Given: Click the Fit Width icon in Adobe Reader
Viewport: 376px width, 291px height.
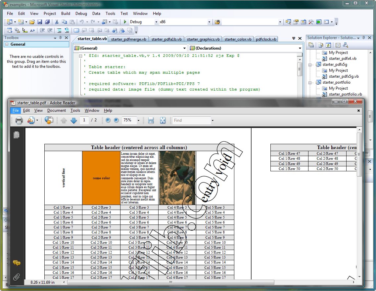Looking at the screenshot, I should (151, 120).
